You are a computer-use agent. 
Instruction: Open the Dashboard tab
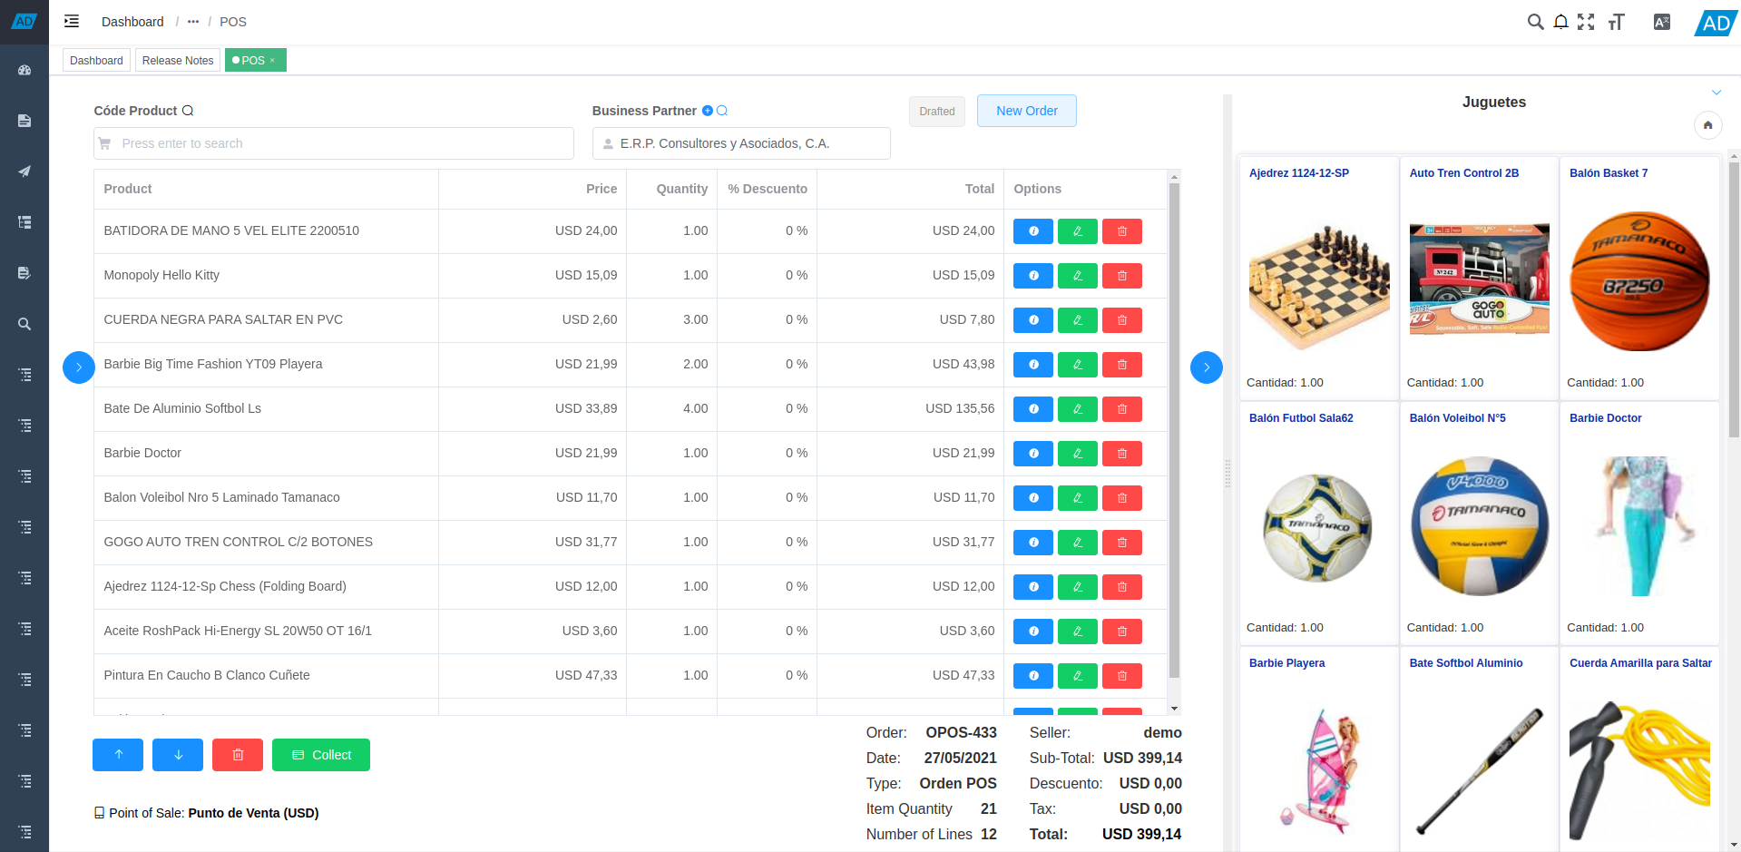(96, 61)
